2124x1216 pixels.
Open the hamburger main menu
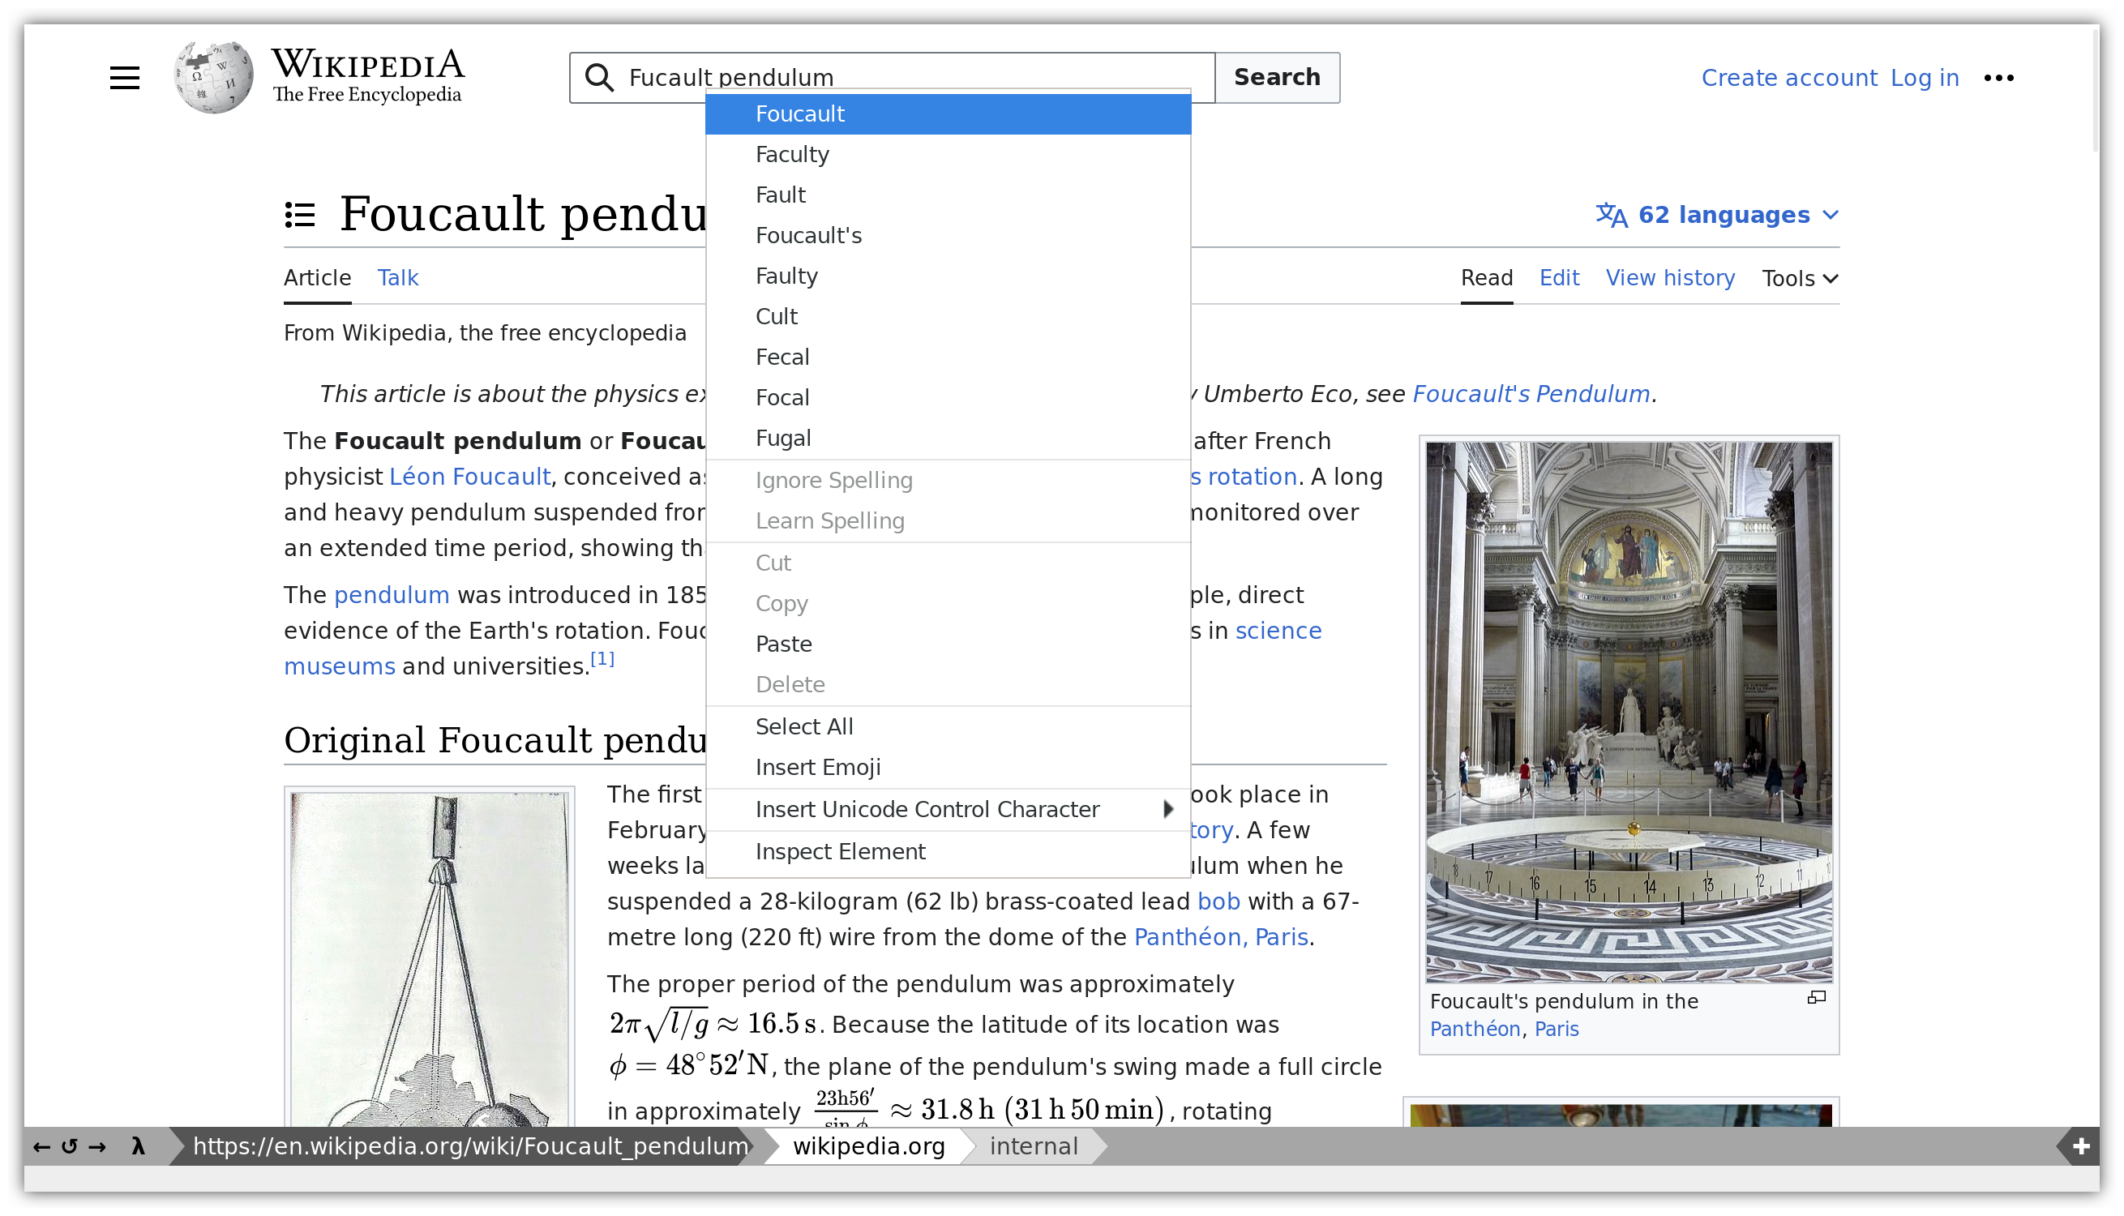(124, 78)
